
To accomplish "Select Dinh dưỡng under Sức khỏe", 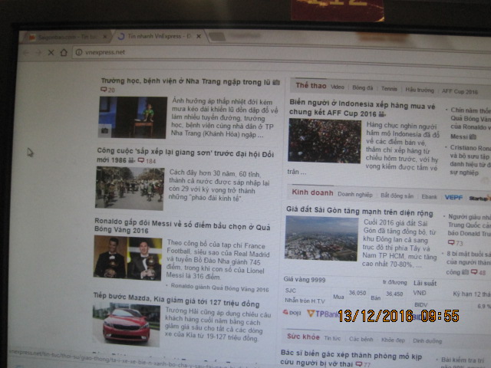I will pos(427,341).
